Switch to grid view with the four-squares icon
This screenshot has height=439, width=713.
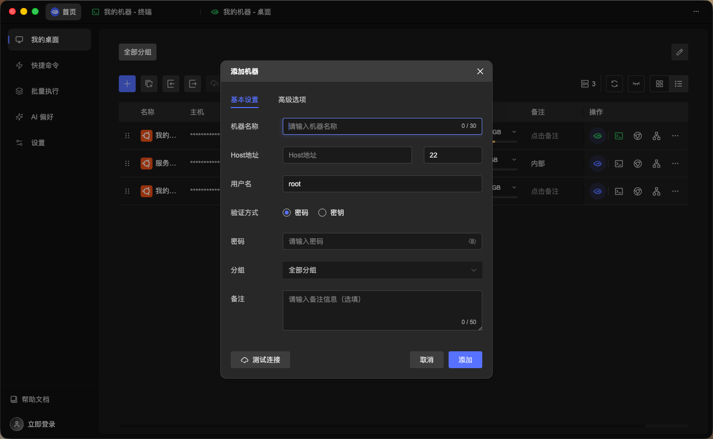click(x=660, y=84)
